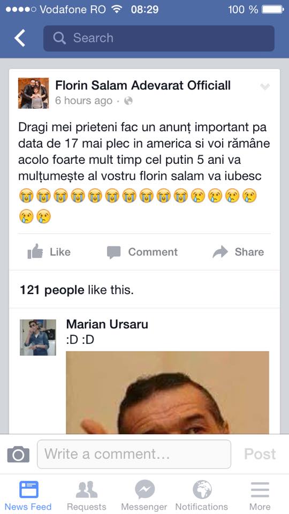Image resolution: width=289 pixels, height=514 pixels.
Task: Tap the Comment speech bubble icon
Action: (113, 252)
